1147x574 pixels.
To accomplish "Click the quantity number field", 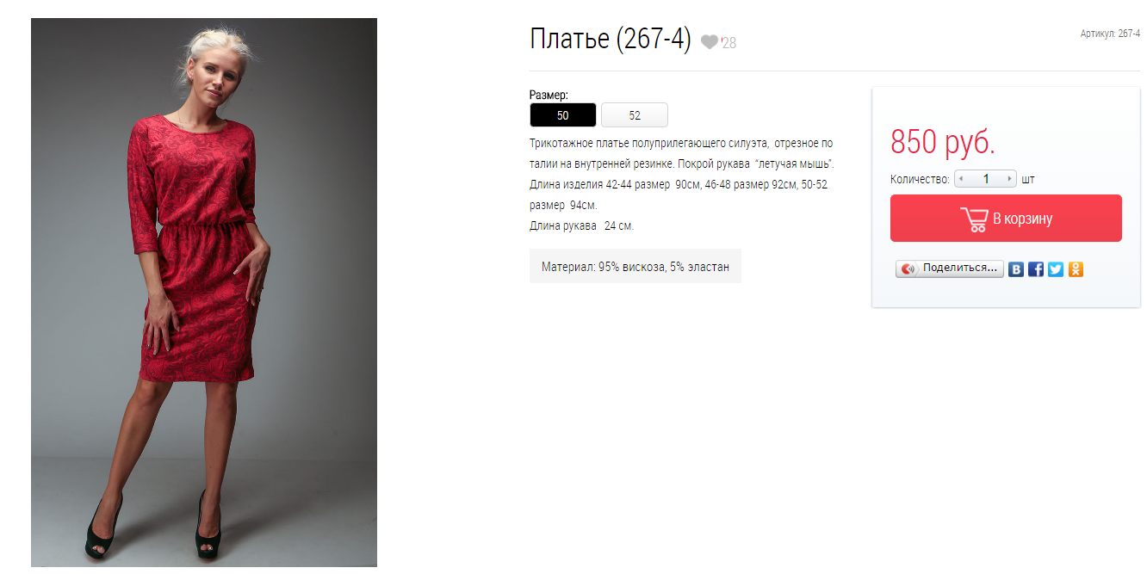I will tap(986, 179).
